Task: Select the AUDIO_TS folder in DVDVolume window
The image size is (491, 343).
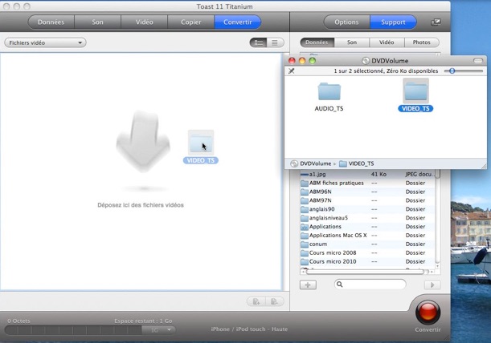Action: coord(329,96)
